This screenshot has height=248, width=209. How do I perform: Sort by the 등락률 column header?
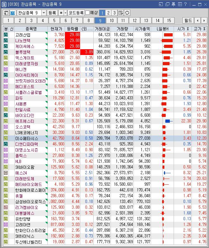(x=73, y=29)
